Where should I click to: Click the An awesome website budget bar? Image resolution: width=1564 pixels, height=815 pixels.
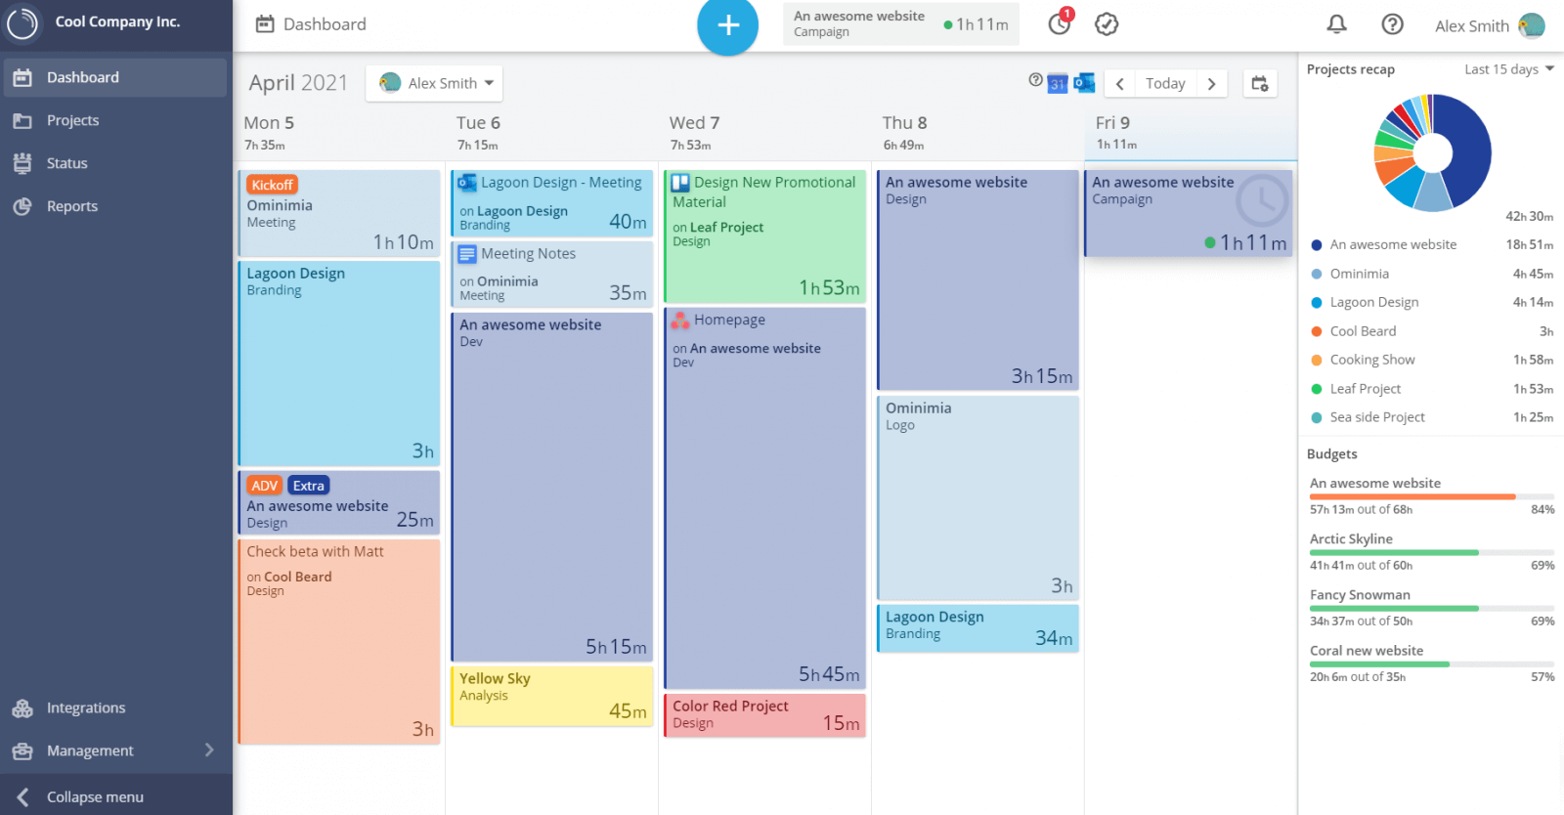pyautogui.click(x=1431, y=496)
